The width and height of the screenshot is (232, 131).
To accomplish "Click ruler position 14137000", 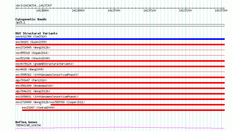I will pos(114,10).
